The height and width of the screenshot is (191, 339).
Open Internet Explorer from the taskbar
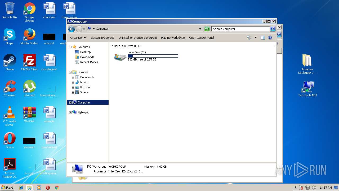tap(21, 188)
